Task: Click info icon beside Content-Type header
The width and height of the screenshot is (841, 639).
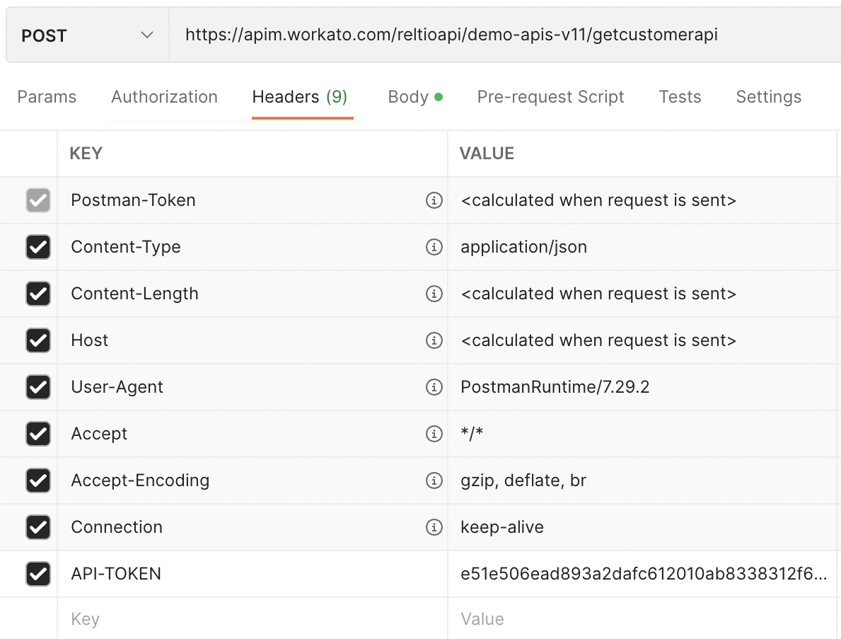Action: coord(434,247)
